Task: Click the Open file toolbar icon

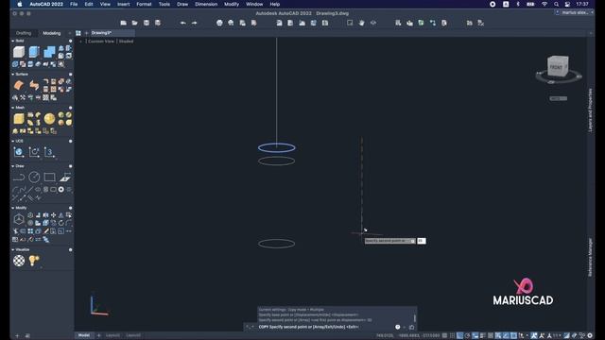Action: pyautogui.click(x=134, y=23)
